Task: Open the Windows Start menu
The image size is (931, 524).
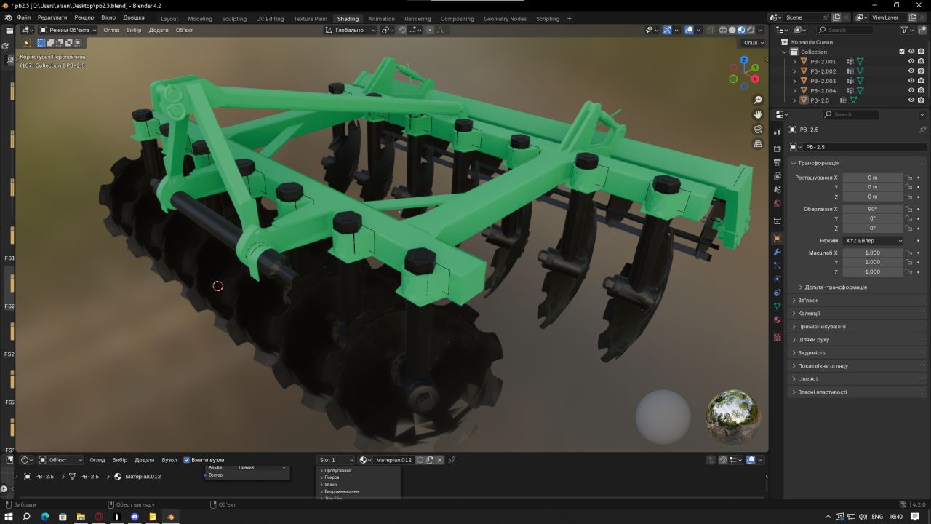Action: coord(9,517)
